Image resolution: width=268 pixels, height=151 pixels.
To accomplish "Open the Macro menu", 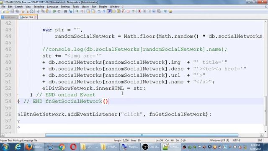I will pos(85,7).
